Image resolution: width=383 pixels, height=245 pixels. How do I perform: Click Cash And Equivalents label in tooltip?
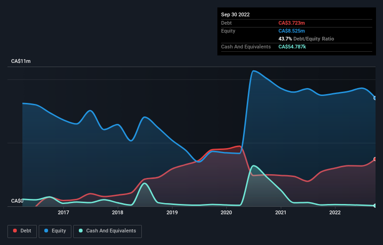(x=246, y=47)
